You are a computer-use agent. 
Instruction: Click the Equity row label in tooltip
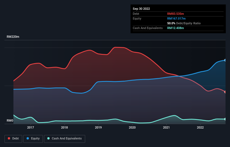pyautogui.click(x=137, y=18)
